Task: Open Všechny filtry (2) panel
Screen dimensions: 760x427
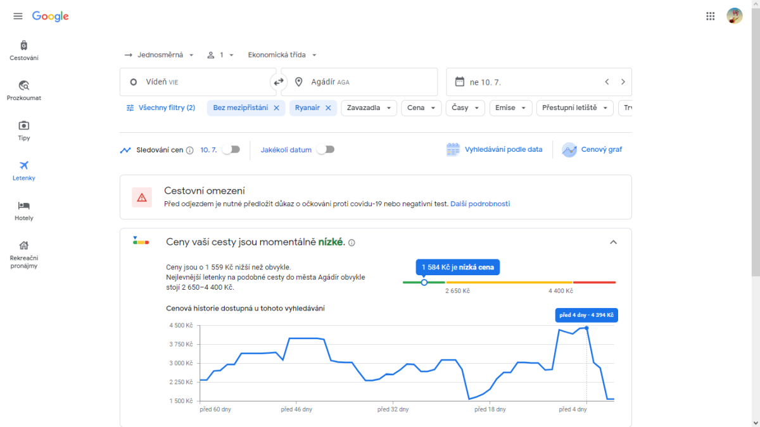Action: coord(161,108)
